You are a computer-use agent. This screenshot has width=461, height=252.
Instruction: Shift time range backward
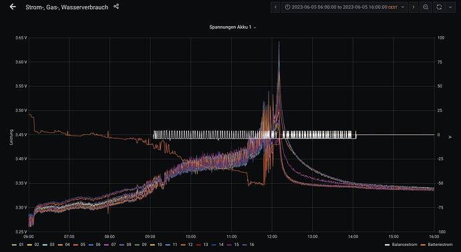275,7
